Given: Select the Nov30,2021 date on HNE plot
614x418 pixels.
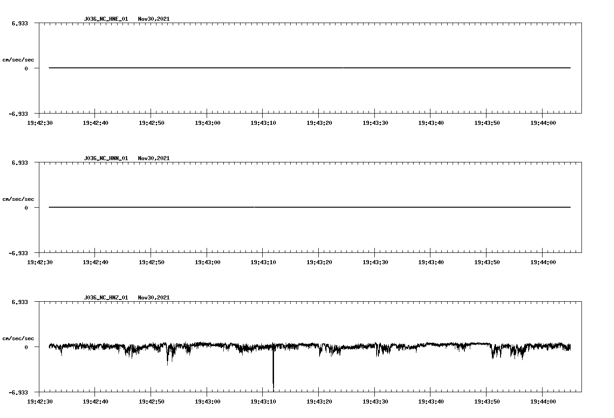Looking at the screenshot, I should coord(154,19).
